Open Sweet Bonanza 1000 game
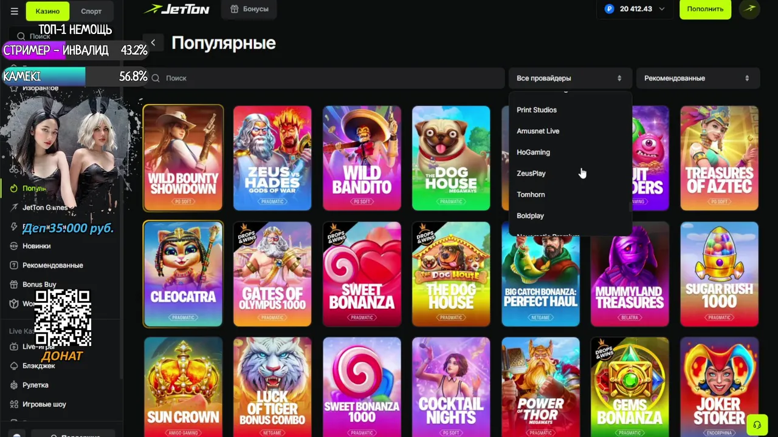 [362, 387]
